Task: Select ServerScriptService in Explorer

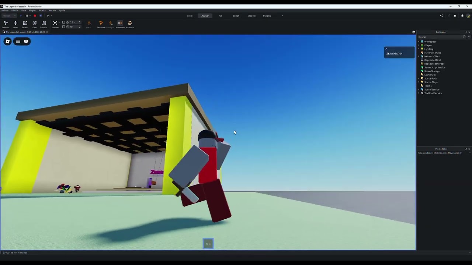Action: [434, 67]
